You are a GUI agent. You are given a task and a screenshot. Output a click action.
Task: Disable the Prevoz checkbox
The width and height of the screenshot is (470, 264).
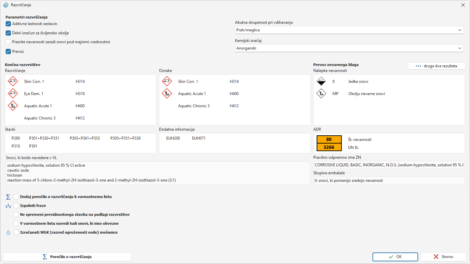(x=8, y=51)
